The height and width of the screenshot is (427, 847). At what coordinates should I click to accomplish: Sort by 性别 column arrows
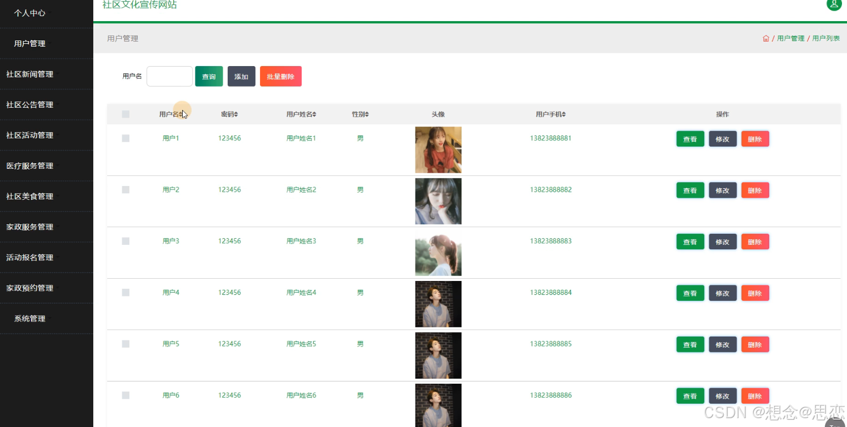pos(367,114)
